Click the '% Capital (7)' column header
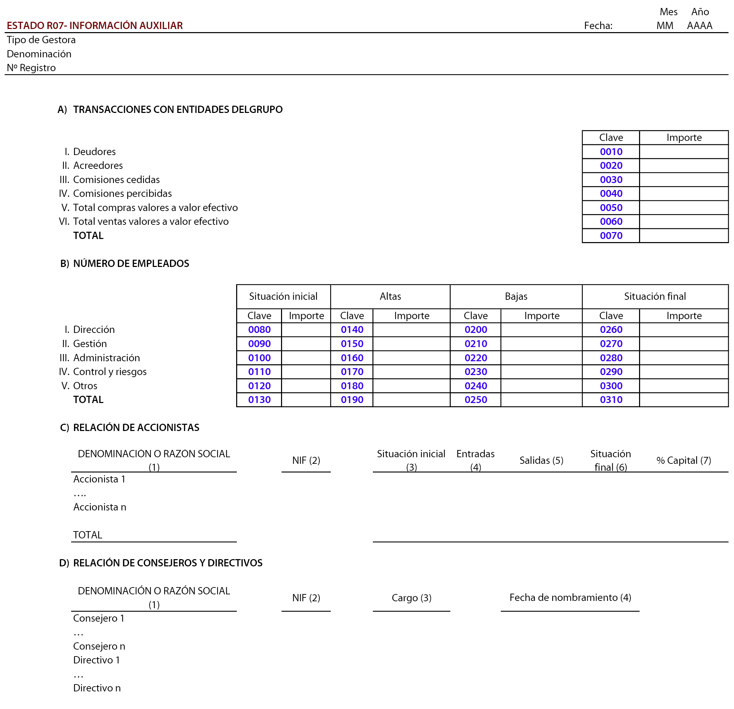Screen dimensions: 734x709 [x=684, y=461]
